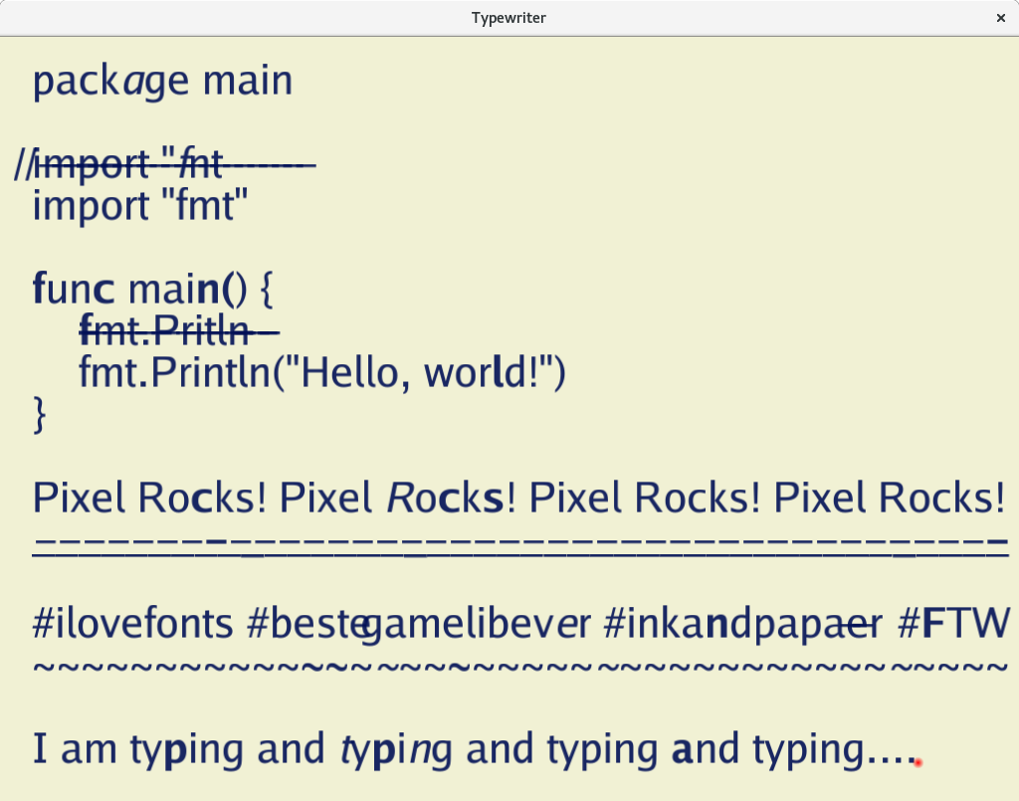Click the closing brace '}' line
Image resolution: width=1019 pixels, height=801 pixels.
[x=40, y=415]
